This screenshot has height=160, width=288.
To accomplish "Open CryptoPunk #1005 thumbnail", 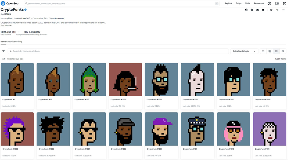I will point(17,129).
